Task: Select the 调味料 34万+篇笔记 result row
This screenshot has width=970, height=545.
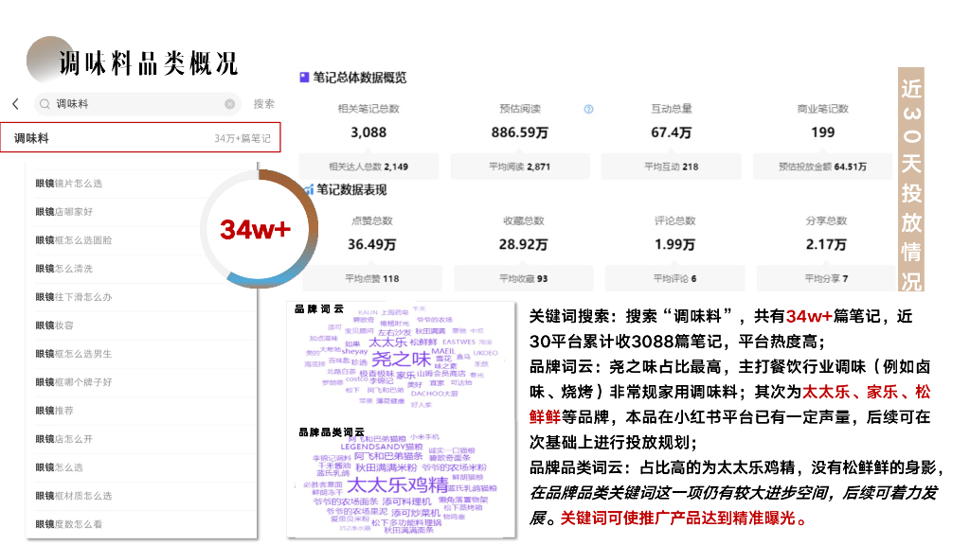Action: click(140, 138)
